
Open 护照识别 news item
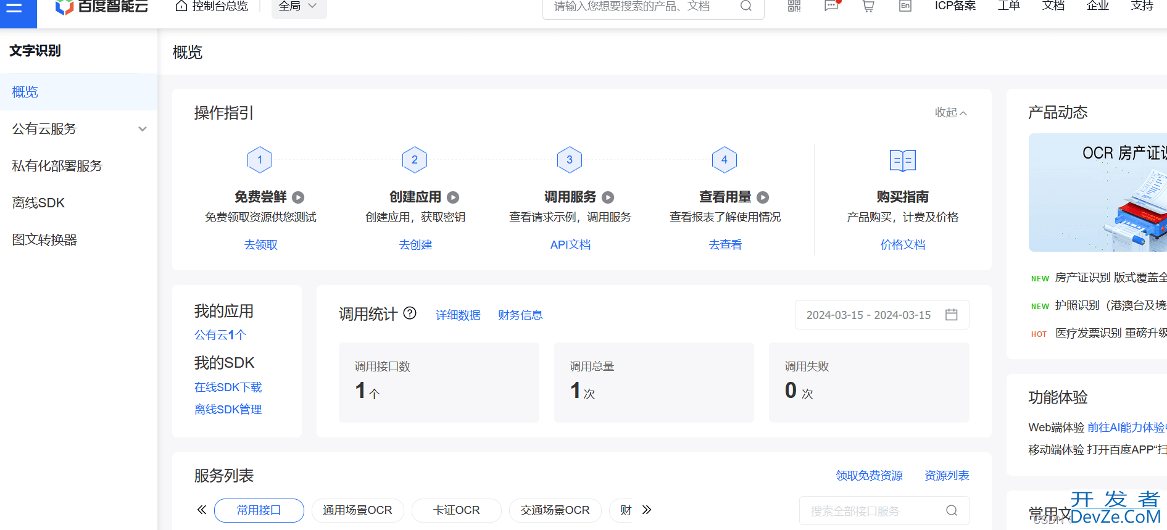click(1111, 305)
